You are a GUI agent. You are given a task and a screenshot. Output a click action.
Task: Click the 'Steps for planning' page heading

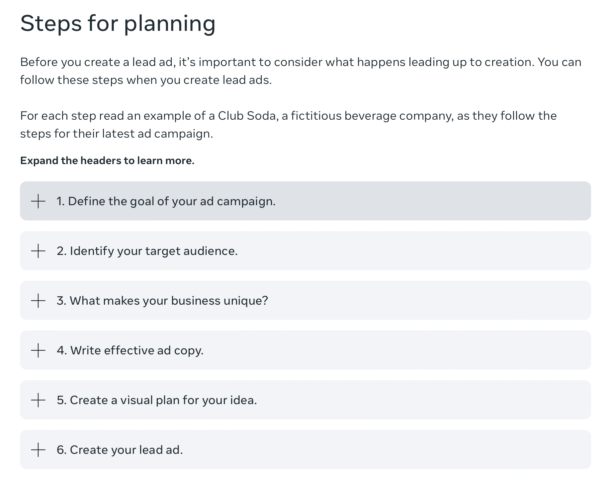coord(118,24)
